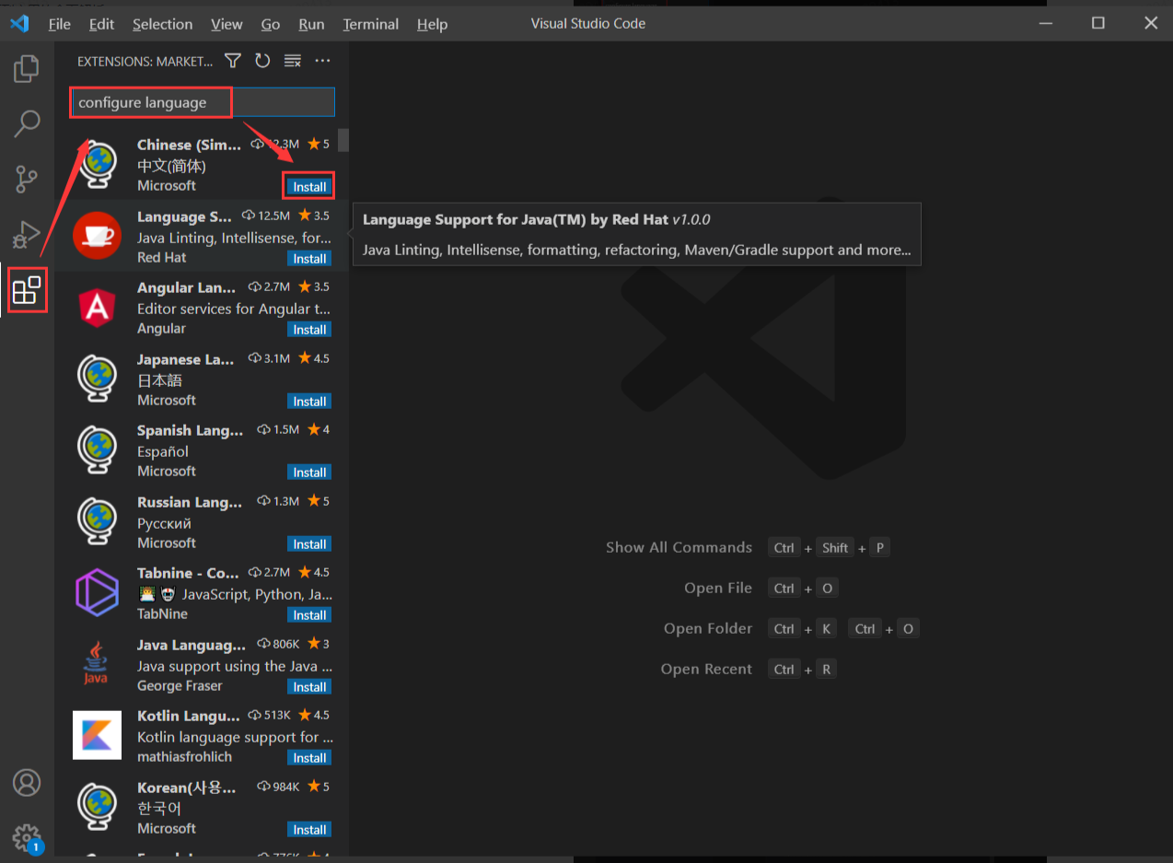Clear extensions search results icon
Image resolution: width=1173 pixels, height=863 pixels.
pyautogui.click(x=293, y=61)
